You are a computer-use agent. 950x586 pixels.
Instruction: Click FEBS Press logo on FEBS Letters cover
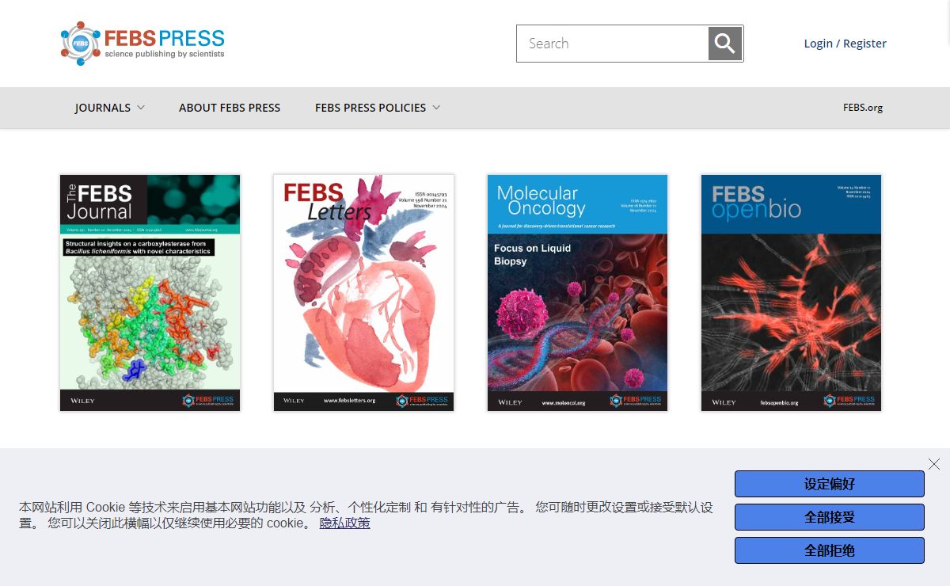pyautogui.click(x=423, y=401)
